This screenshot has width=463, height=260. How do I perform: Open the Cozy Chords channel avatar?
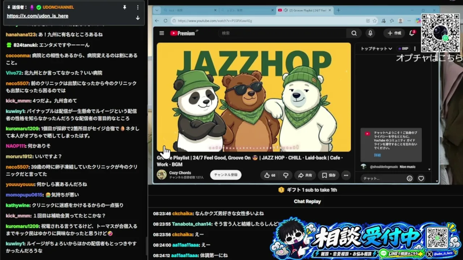click(x=162, y=175)
